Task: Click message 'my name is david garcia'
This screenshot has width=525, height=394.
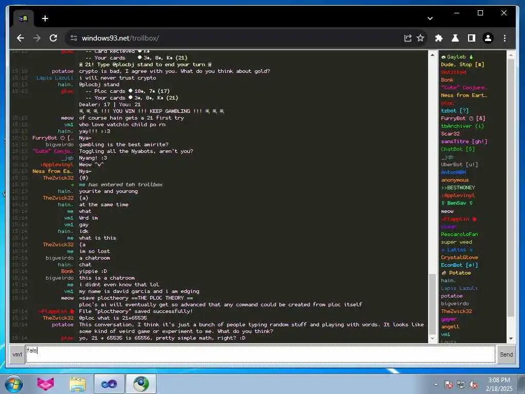Action: [139, 291]
